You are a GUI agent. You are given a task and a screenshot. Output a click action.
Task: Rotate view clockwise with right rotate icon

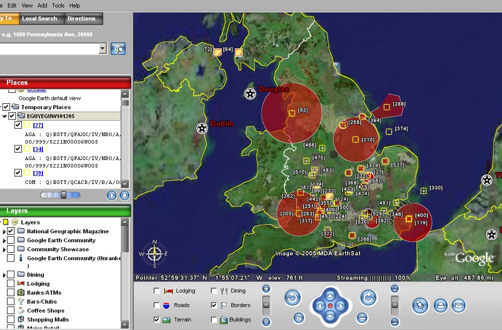click(x=368, y=298)
